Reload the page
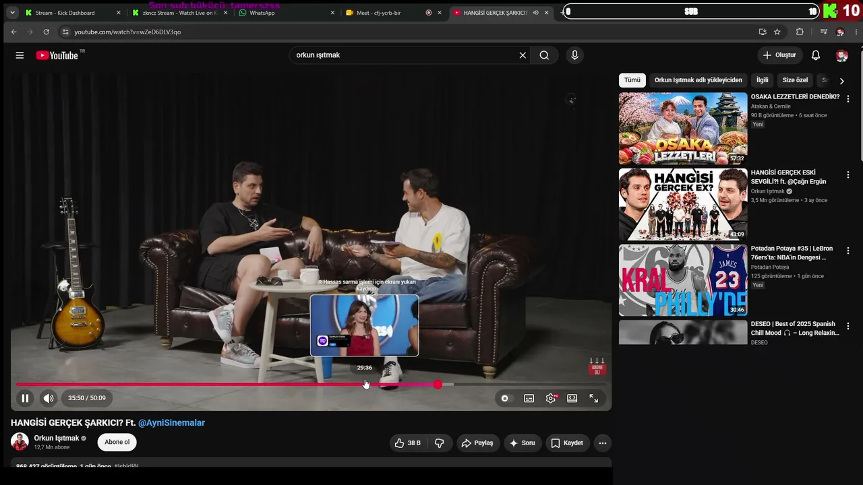 click(x=46, y=32)
